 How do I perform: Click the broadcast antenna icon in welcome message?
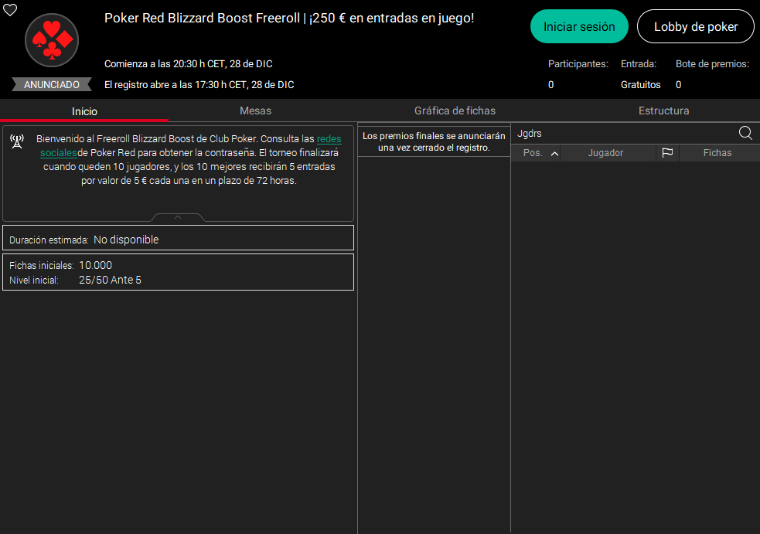click(17, 141)
